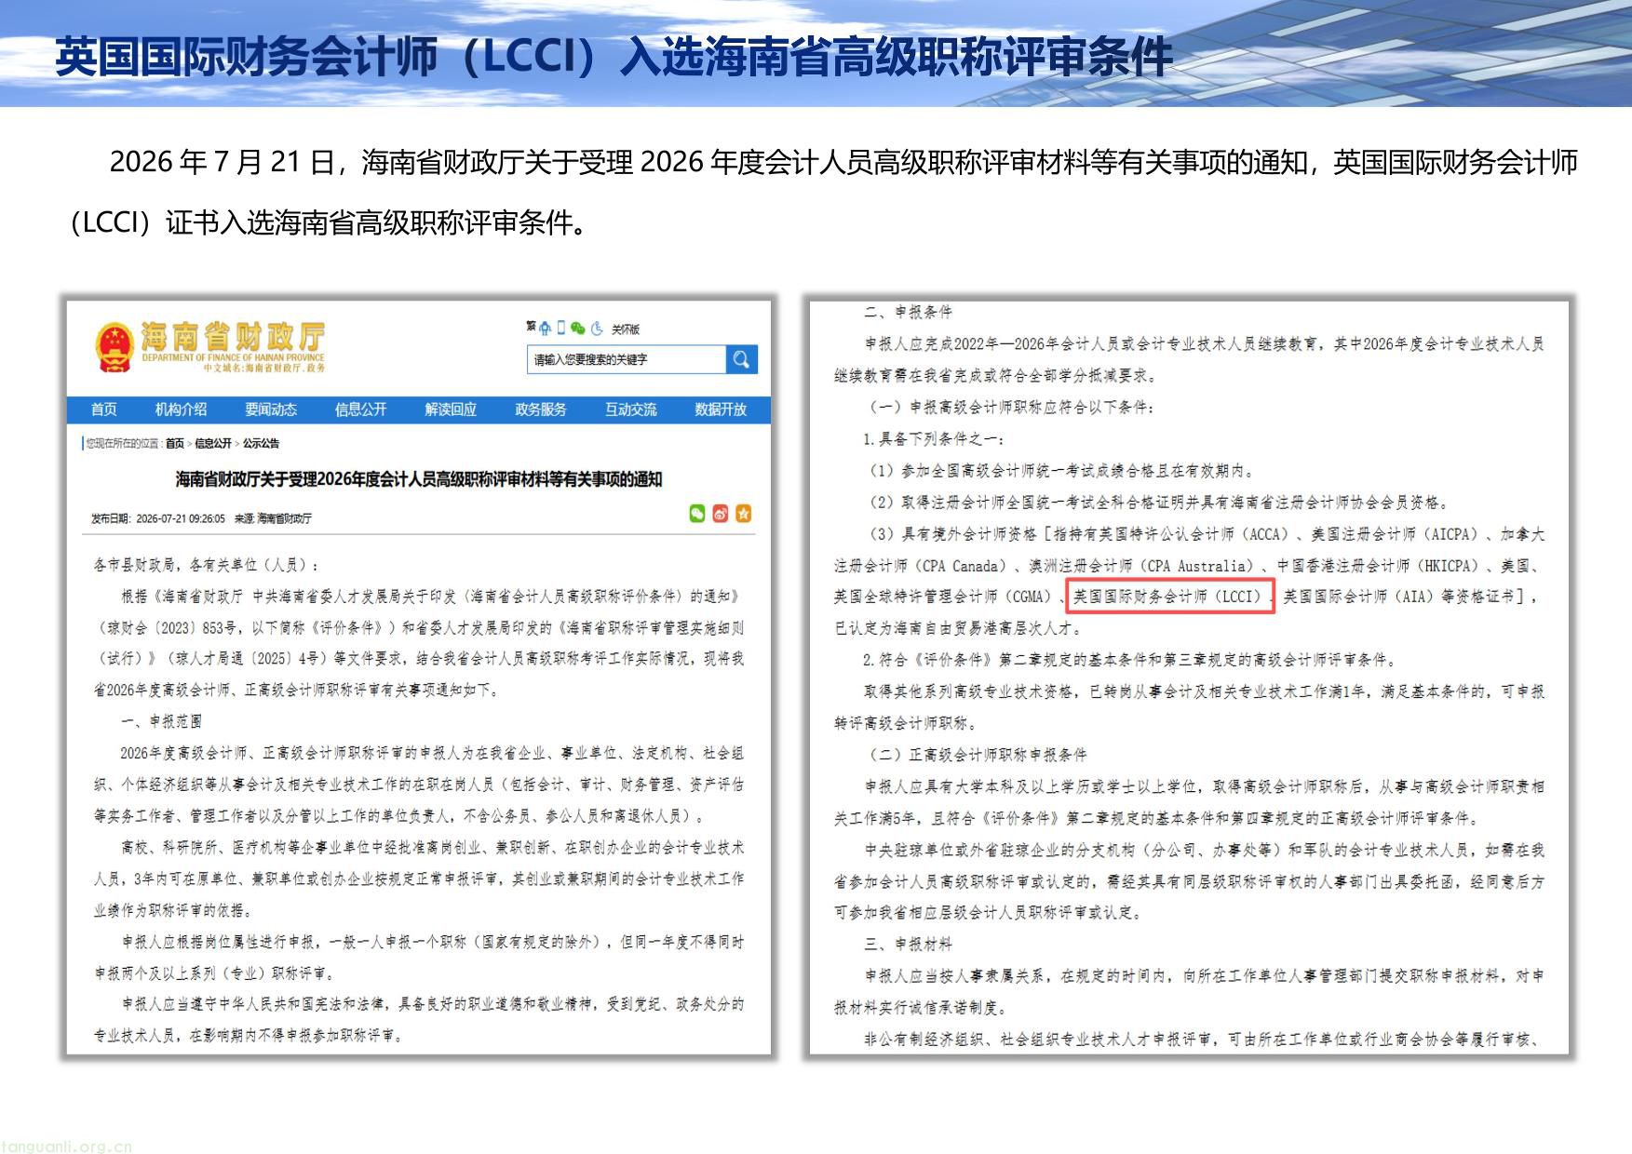
Task: Click salutation 各市县财政局，各有关单位（人员）：
Action: [207, 565]
